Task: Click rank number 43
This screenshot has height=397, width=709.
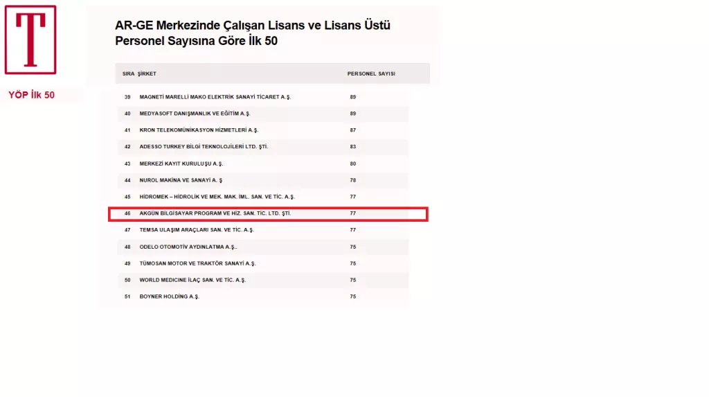Action: 127,164
